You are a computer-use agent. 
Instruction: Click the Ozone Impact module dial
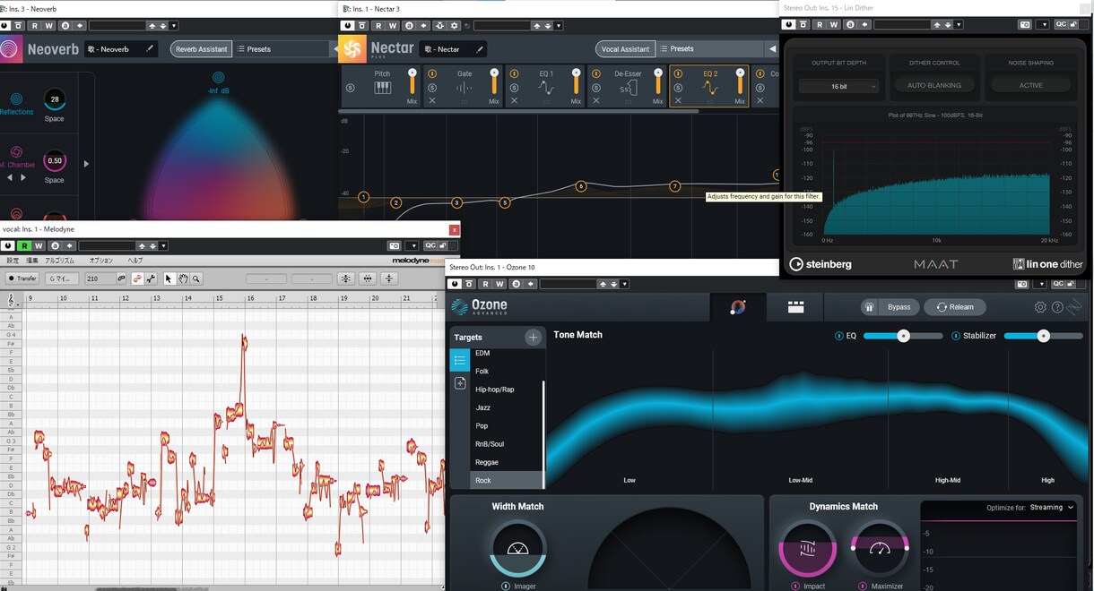[x=807, y=548]
